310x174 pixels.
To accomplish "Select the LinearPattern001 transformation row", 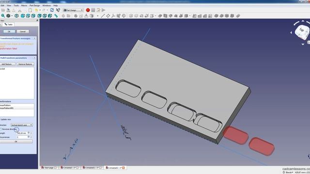I will pos(17,108).
